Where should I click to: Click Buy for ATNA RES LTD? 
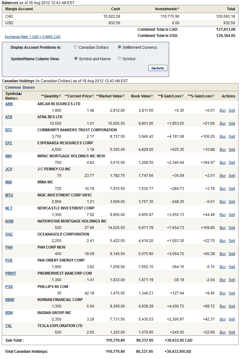pos(223,123)
